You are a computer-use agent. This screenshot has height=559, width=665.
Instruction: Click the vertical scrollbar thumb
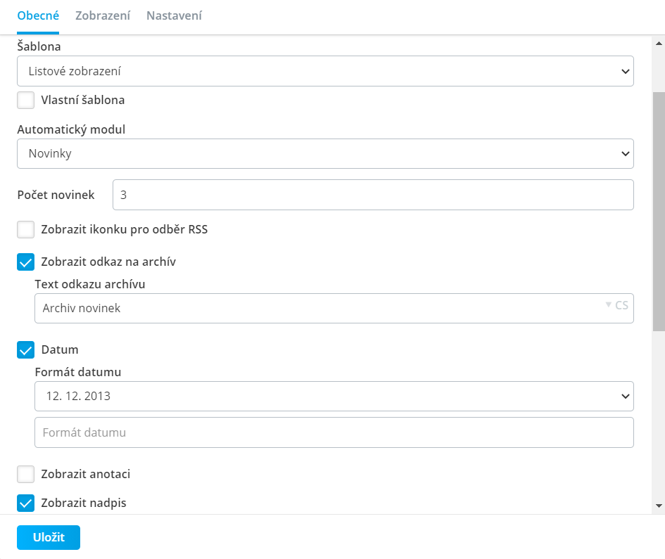click(659, 212)
